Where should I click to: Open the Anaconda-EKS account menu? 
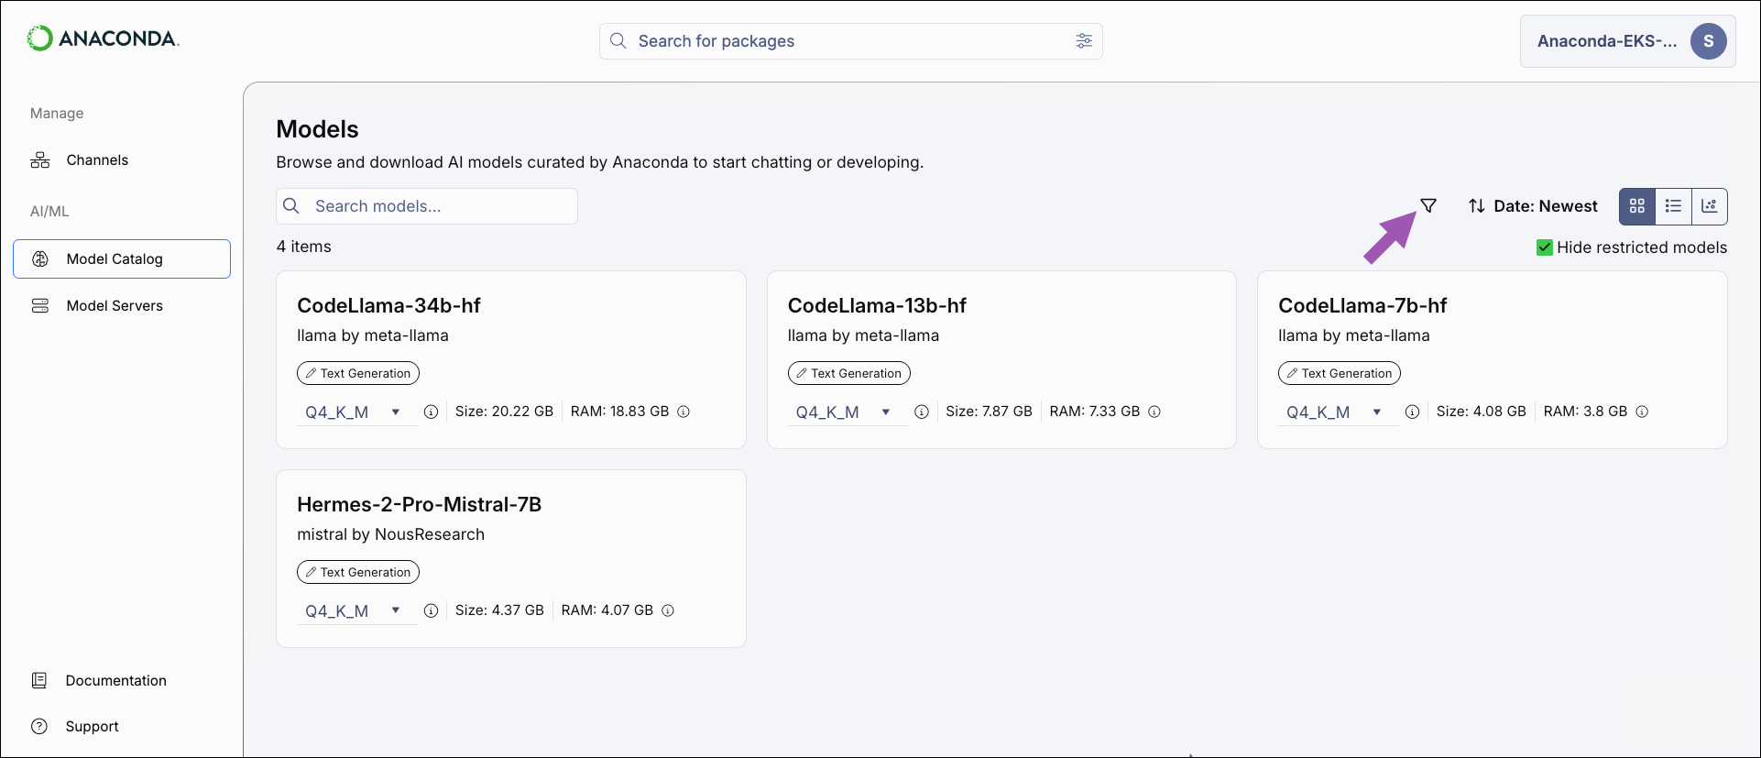click(1628, 41)
